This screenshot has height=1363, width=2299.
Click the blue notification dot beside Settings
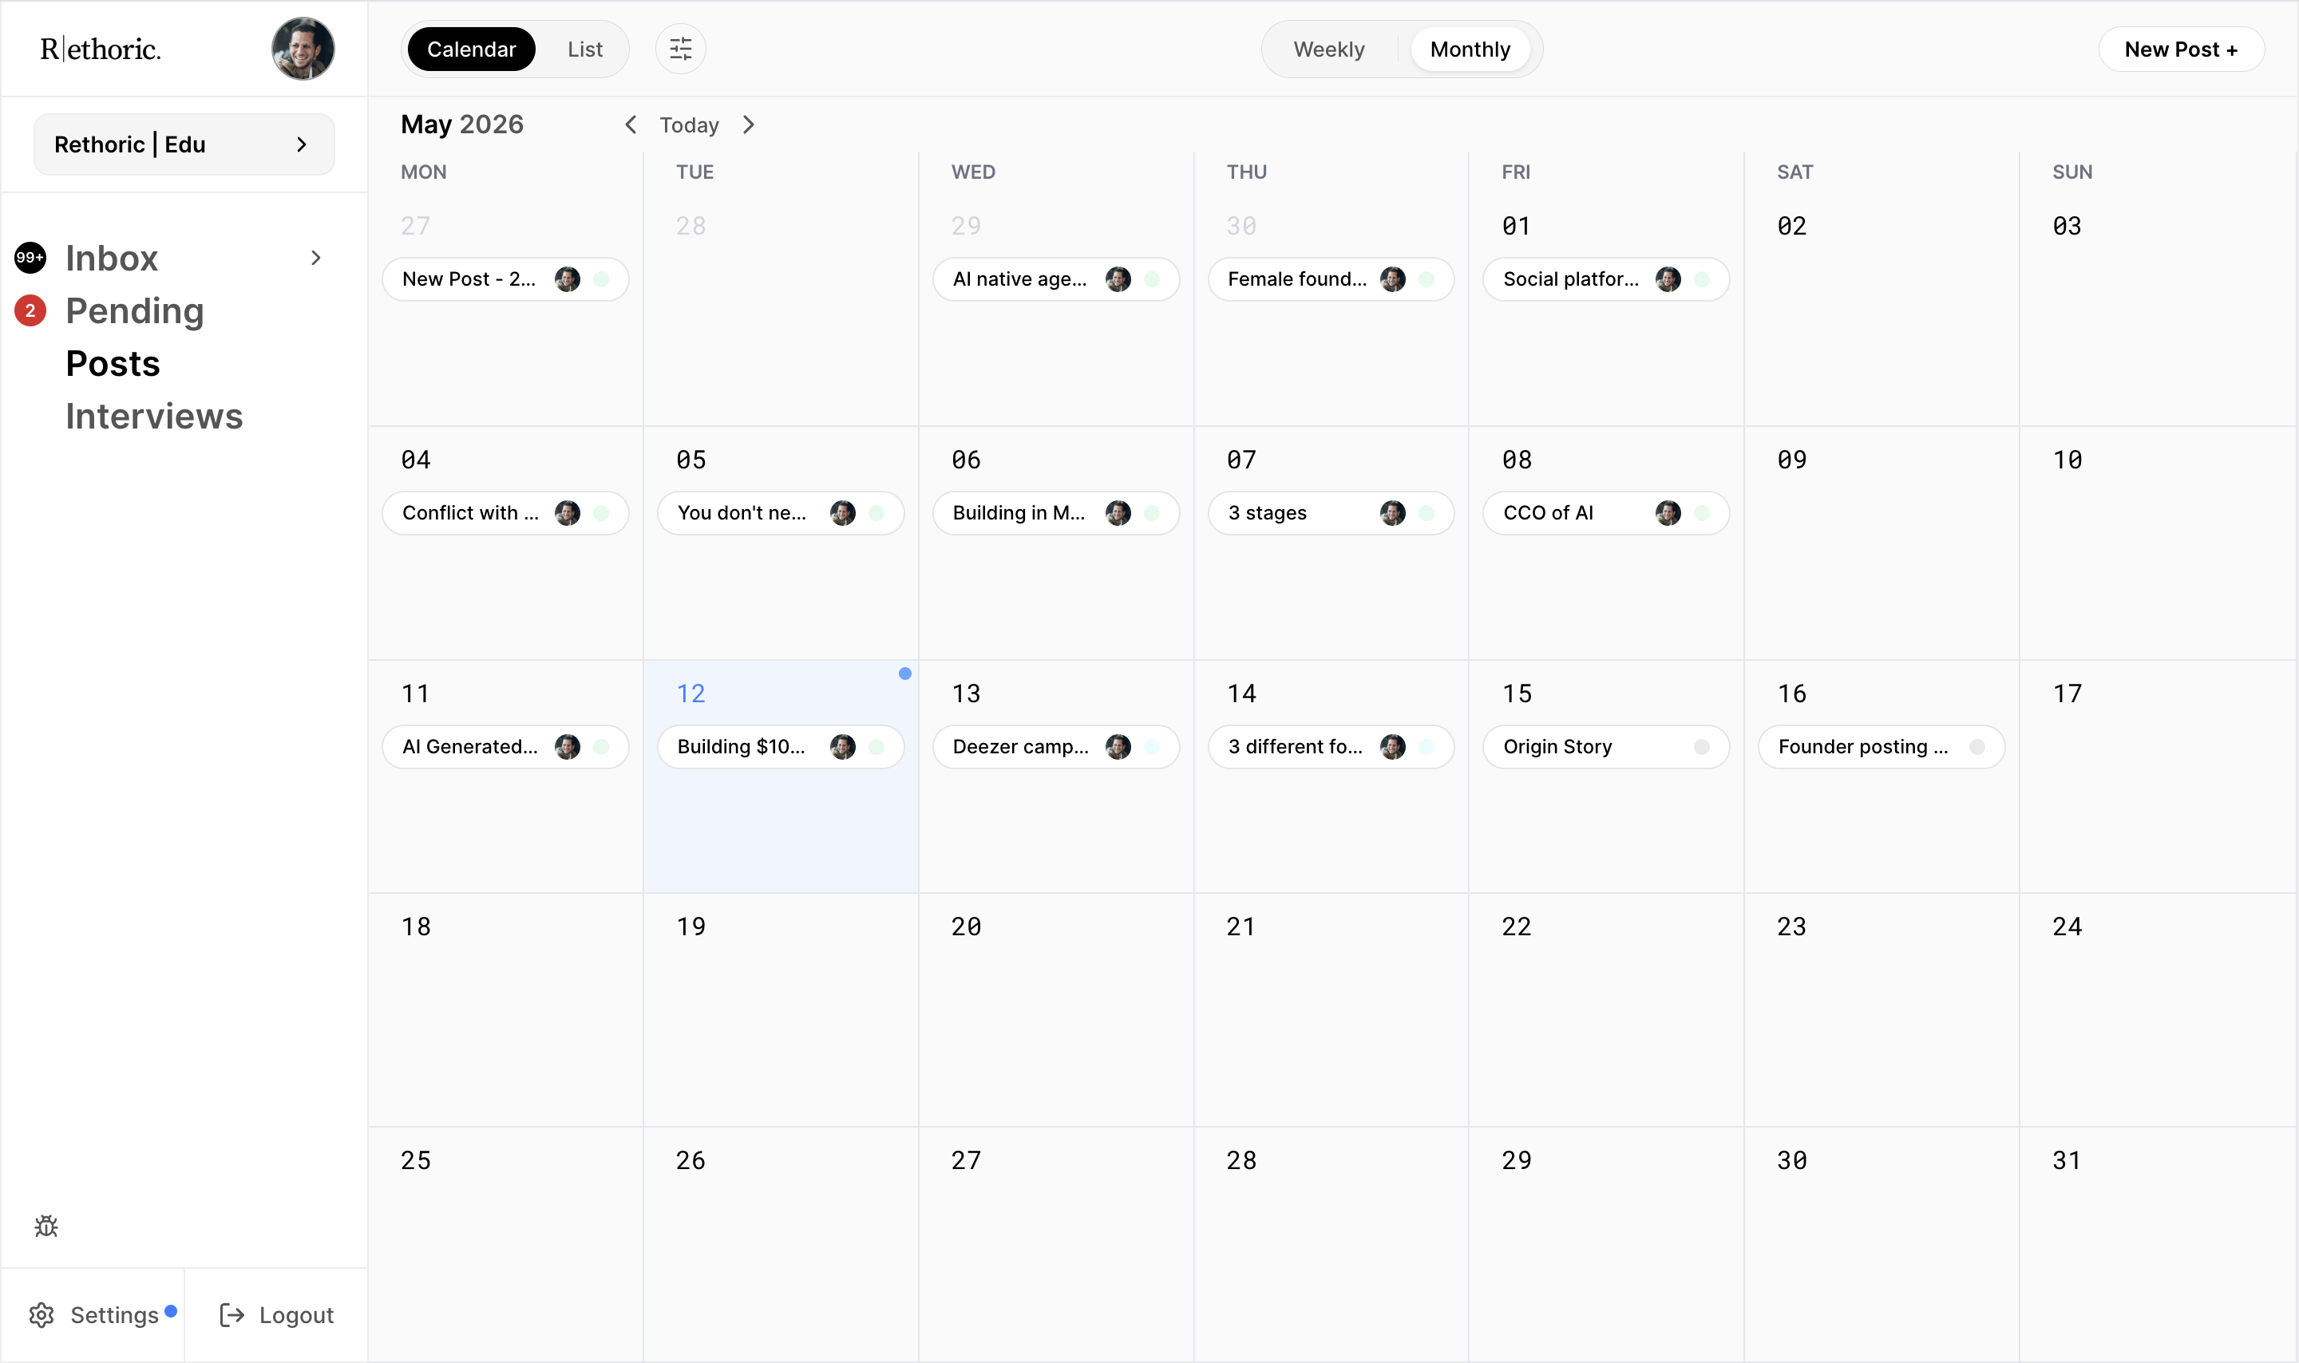pos(171,1310)
